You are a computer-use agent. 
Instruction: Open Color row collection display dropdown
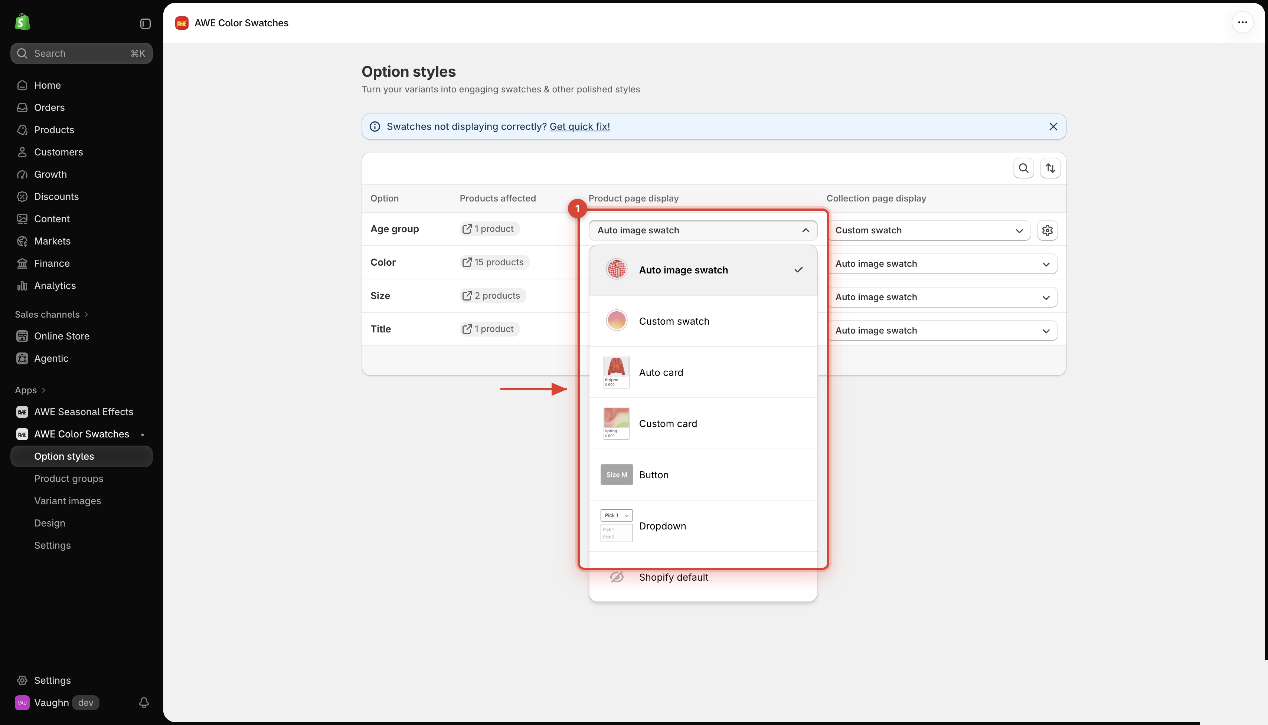coord(942,263)
